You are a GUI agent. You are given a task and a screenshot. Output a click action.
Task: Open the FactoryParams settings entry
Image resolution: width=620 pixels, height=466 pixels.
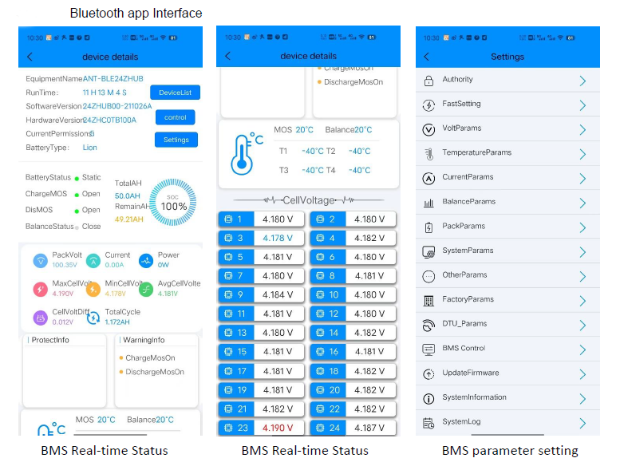[507, 300]
